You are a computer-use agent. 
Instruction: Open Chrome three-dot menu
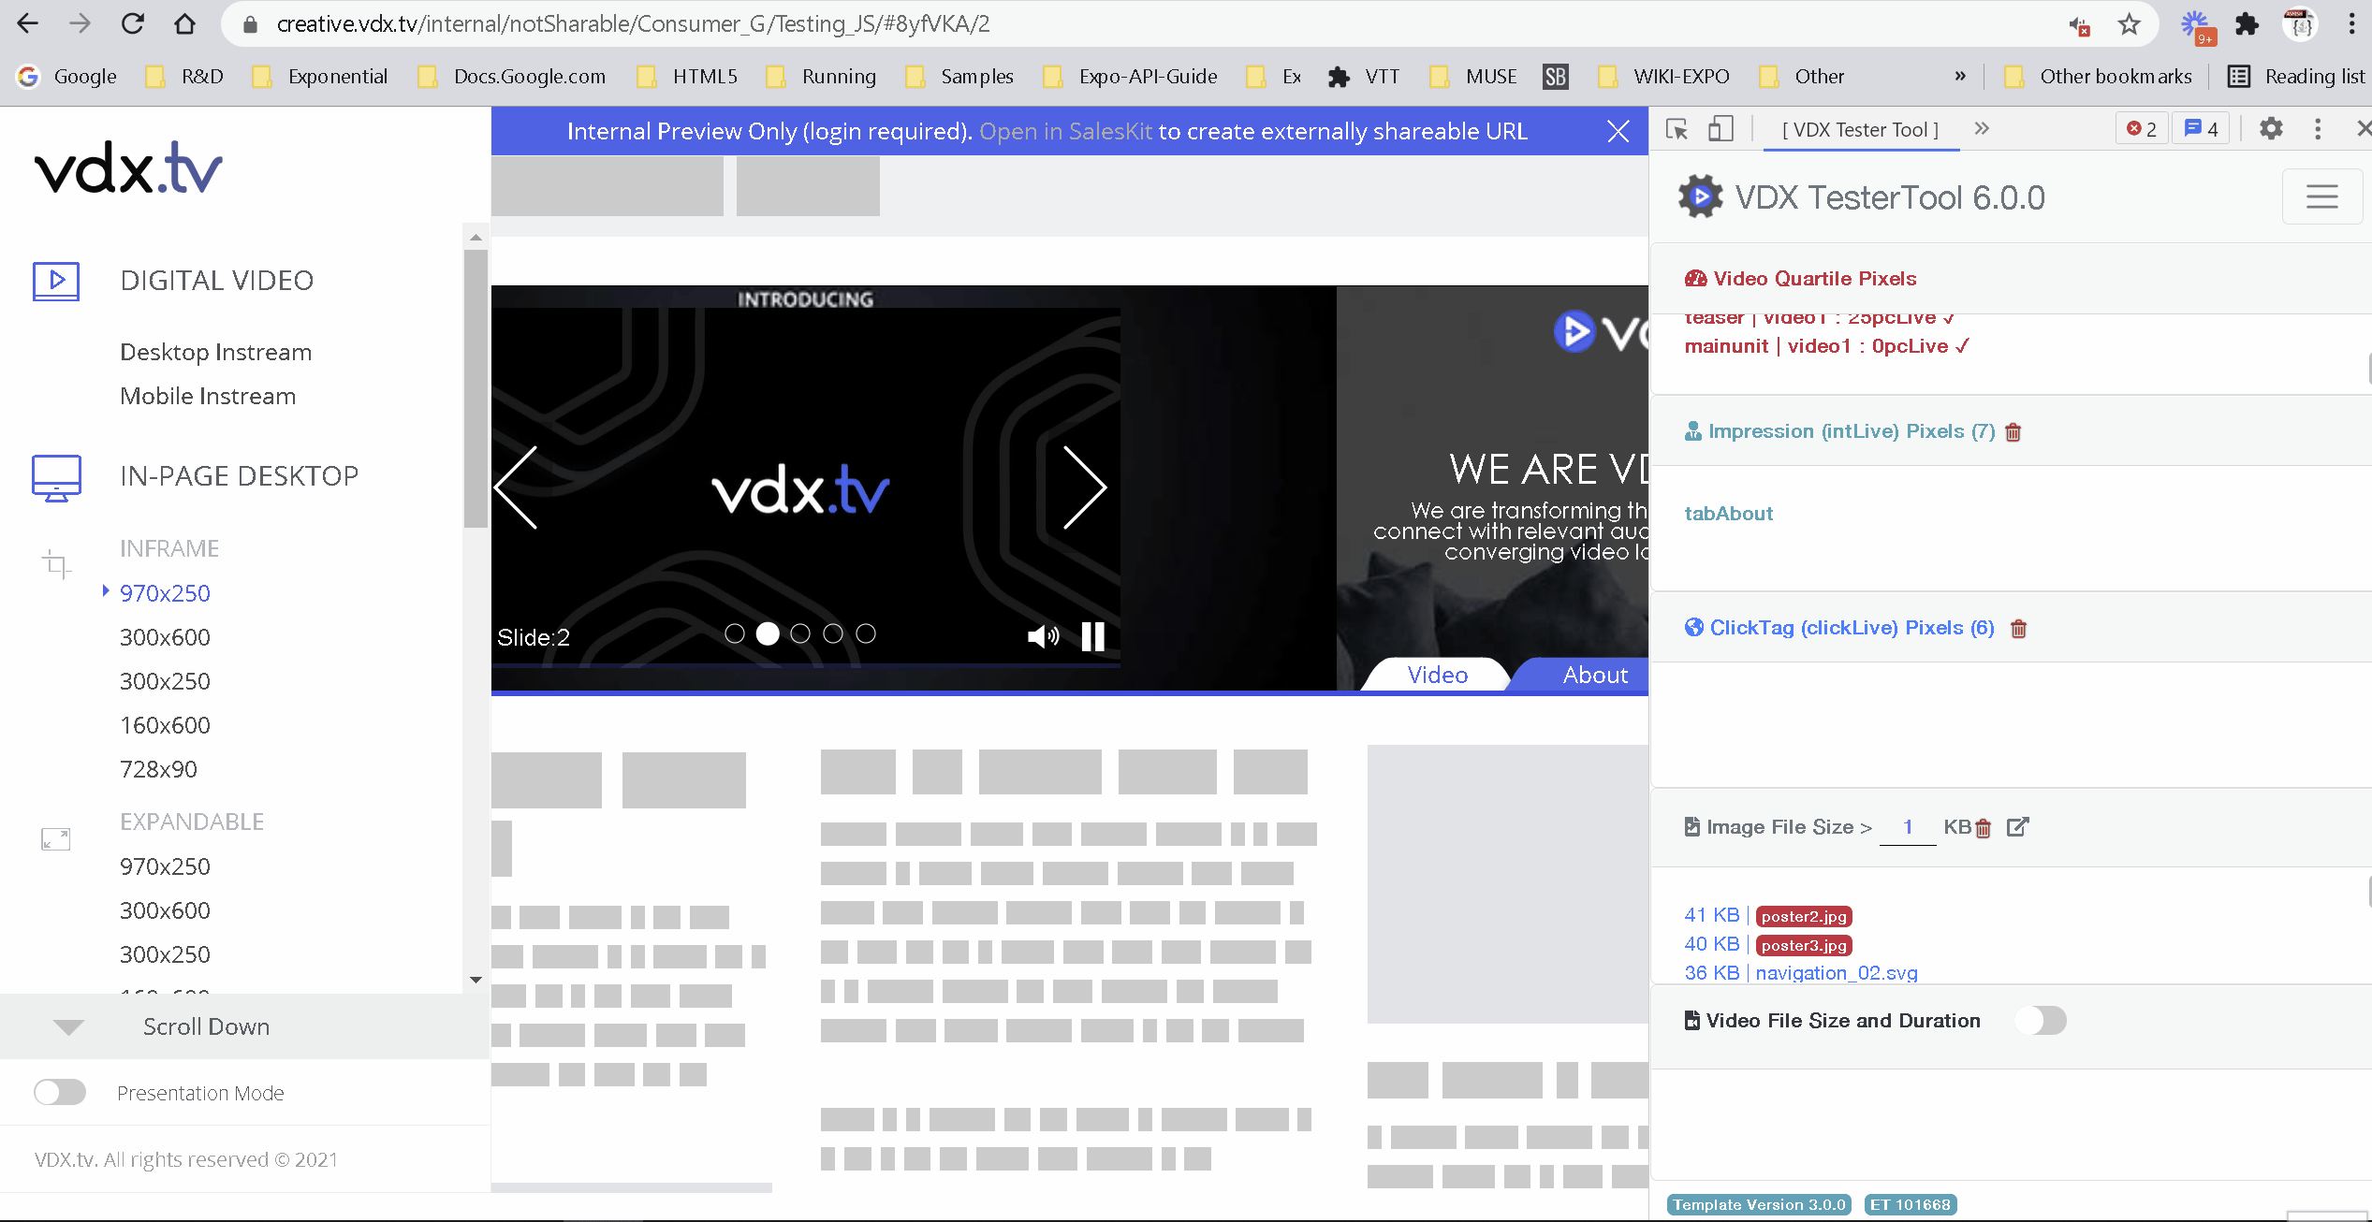click(x=2351, y=24)
